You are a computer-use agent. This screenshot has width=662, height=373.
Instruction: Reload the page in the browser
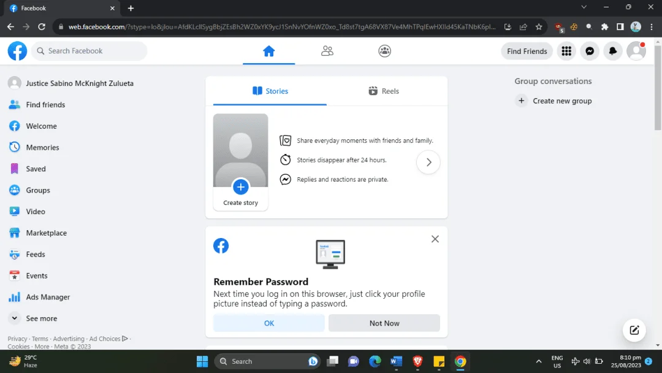[42, 26]
